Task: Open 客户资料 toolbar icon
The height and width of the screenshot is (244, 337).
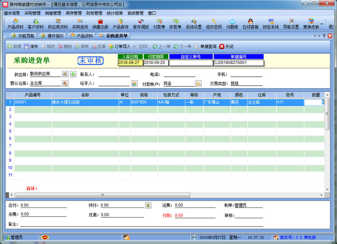Action: tap(35, 24)
